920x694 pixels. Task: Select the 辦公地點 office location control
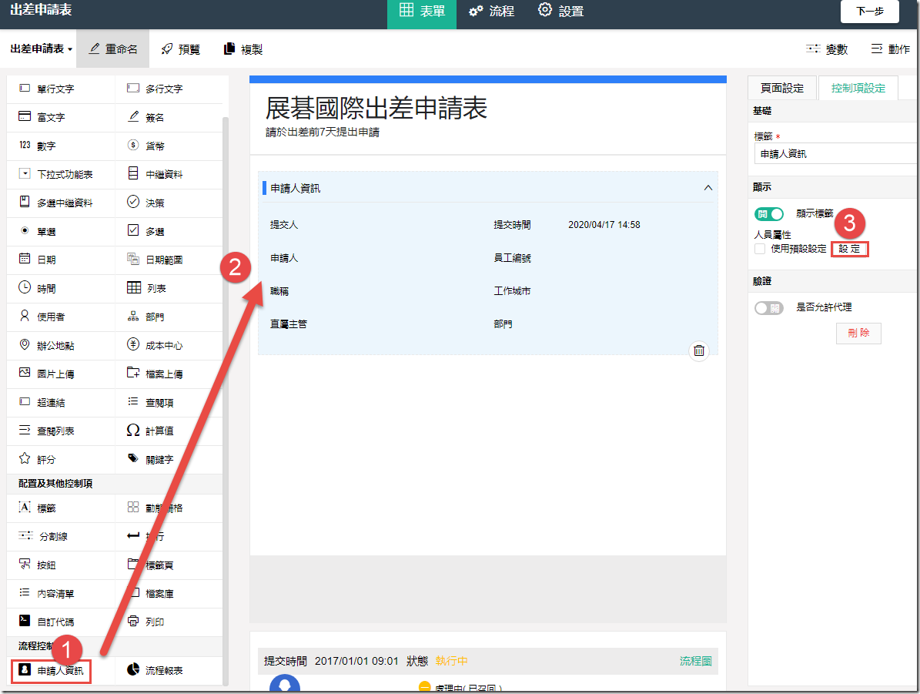(x=60, y=345)
